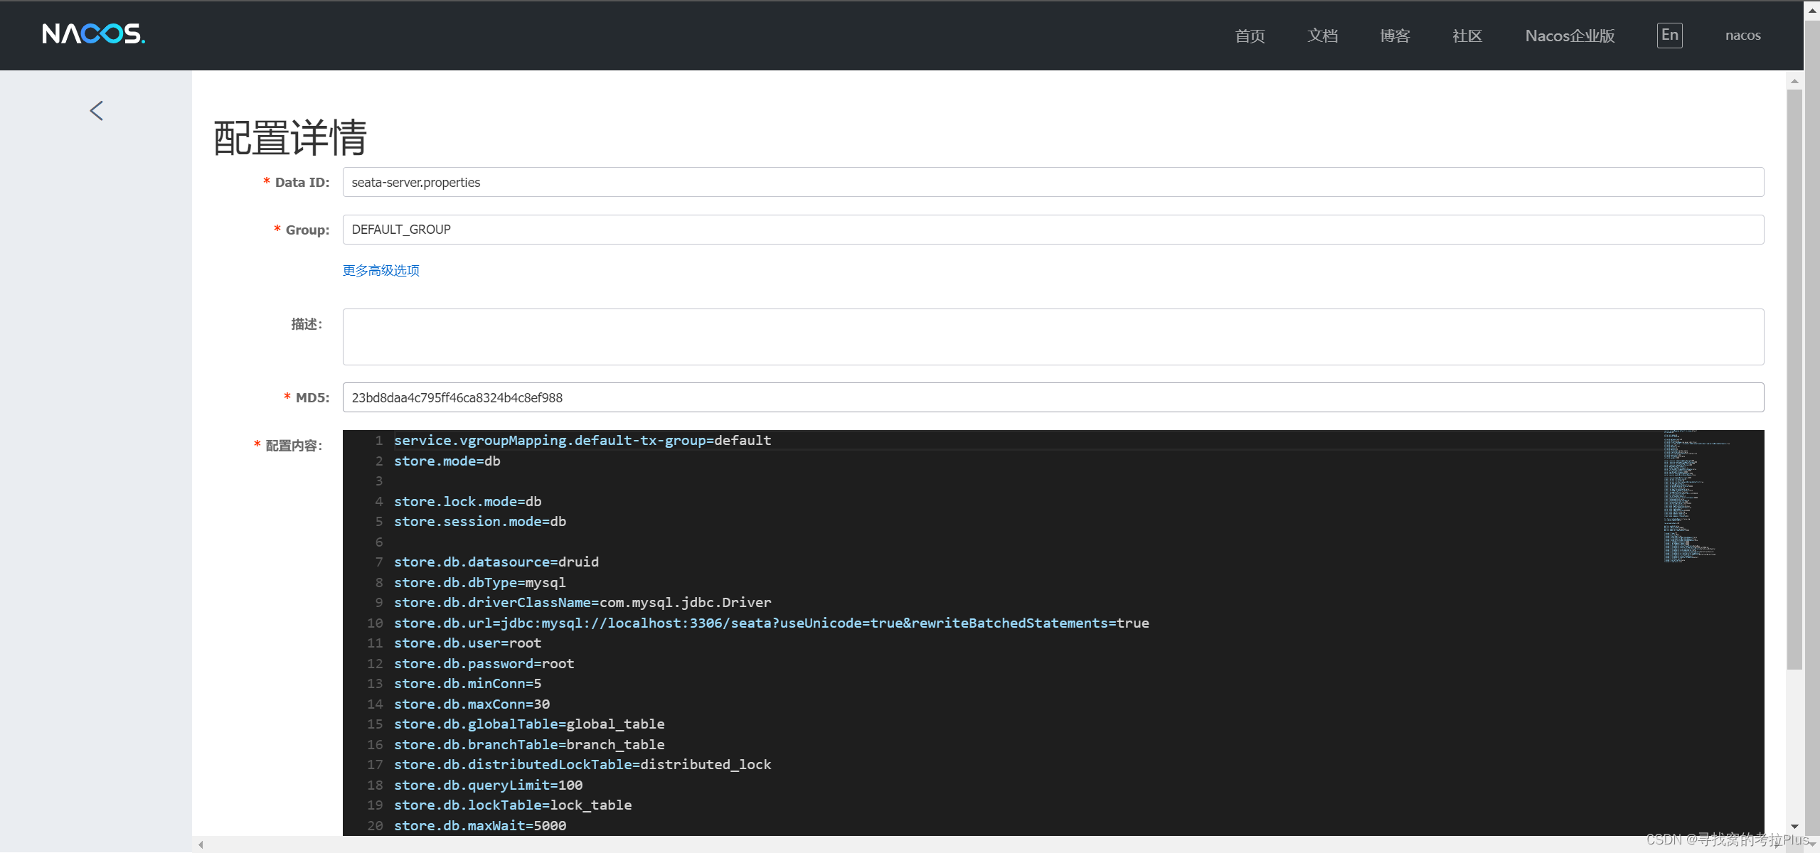Click the line store.db.user=root

point(468,643)
